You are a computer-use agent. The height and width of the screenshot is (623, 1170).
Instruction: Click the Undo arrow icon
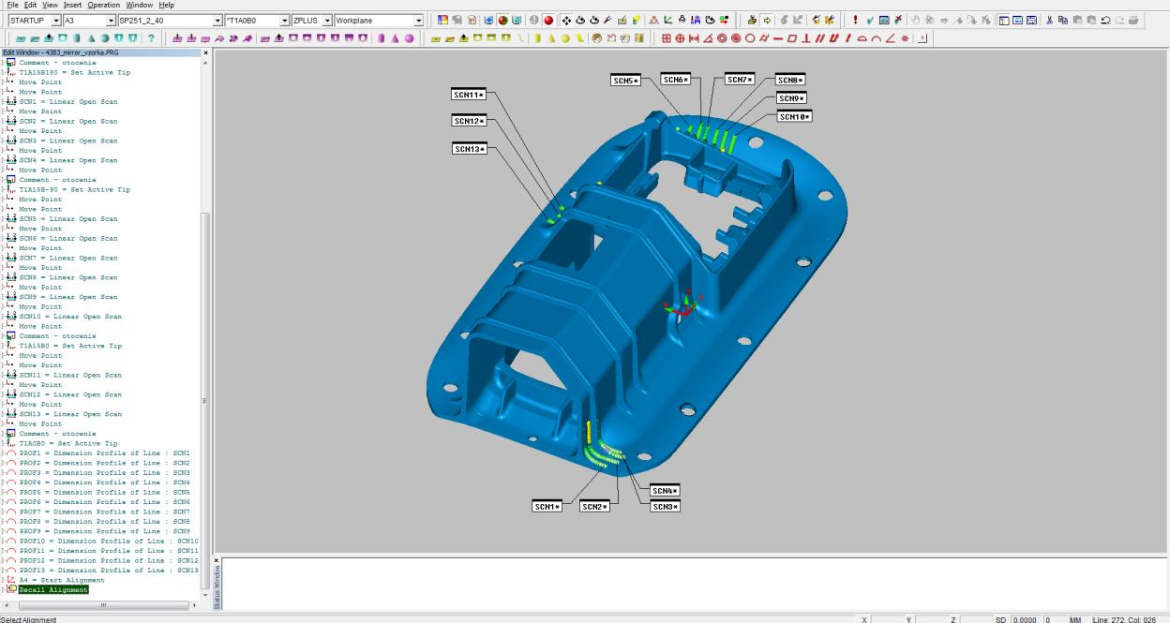pos(1105,20)
